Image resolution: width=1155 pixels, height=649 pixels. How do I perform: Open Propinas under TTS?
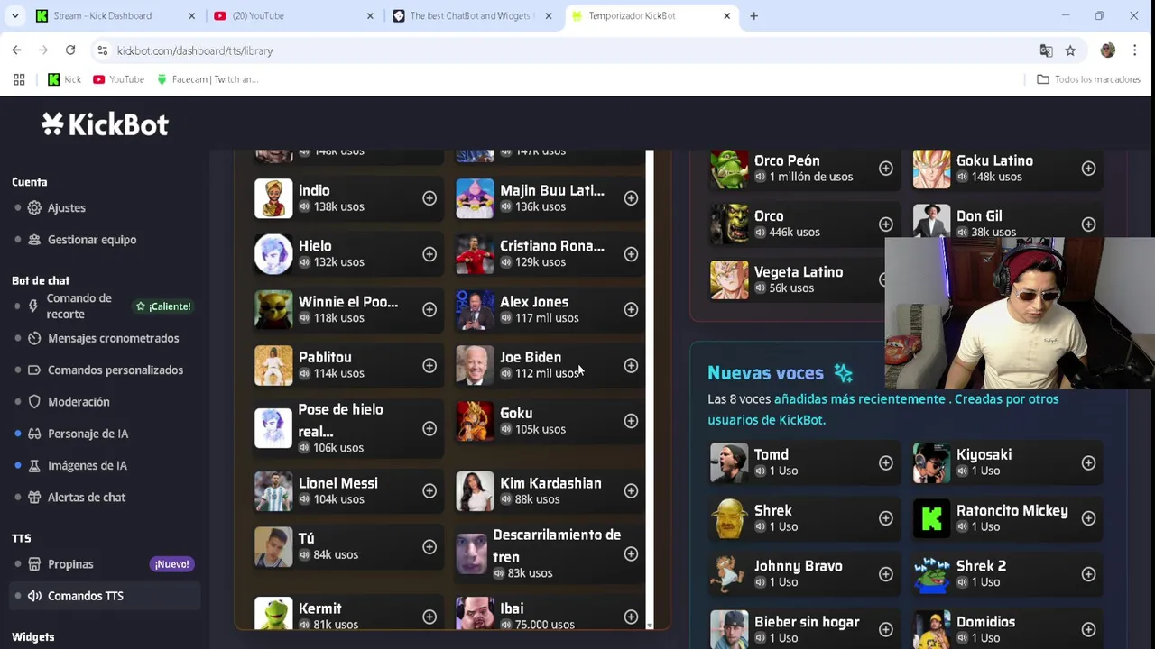click(x=70, y=564)
